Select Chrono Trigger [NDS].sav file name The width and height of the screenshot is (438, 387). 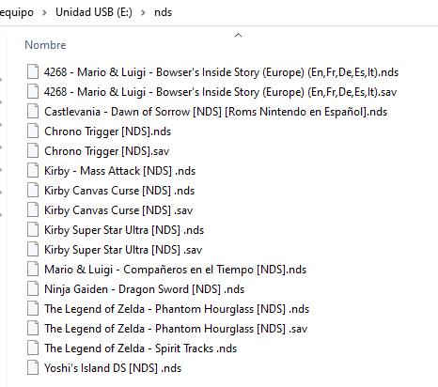point(106,151)
